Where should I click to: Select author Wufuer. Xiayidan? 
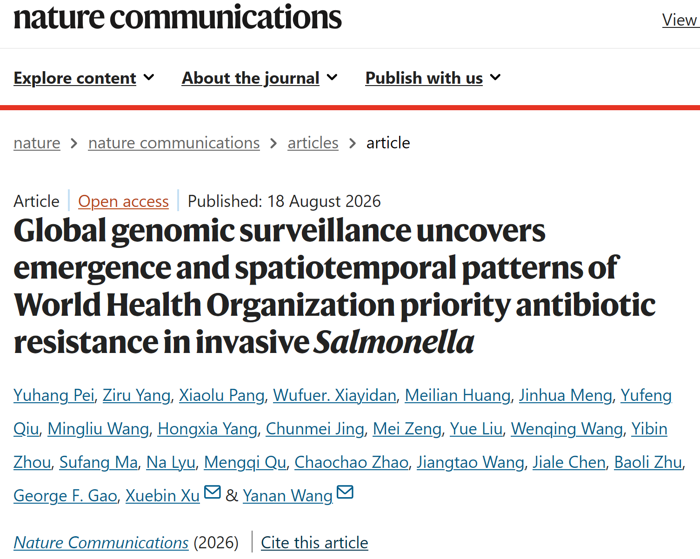(x=335, y=395)
